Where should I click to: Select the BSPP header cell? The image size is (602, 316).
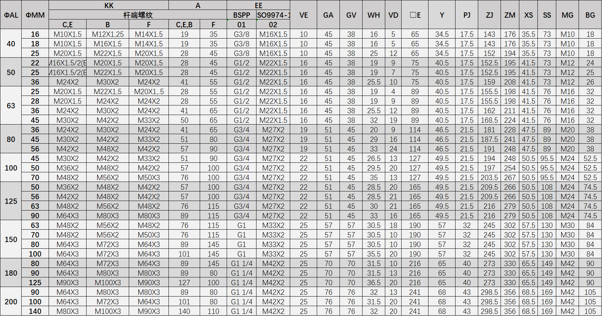tap(241, 15)
